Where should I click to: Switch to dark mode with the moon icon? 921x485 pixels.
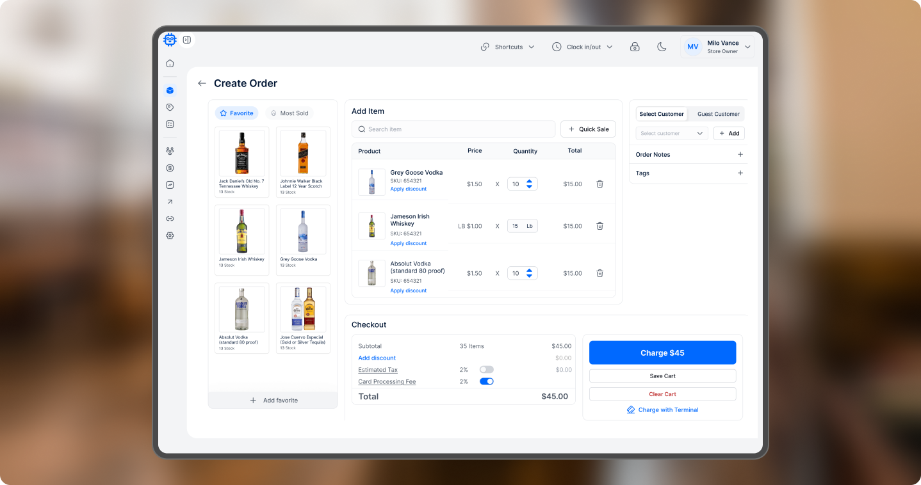[x=662, y=47]
